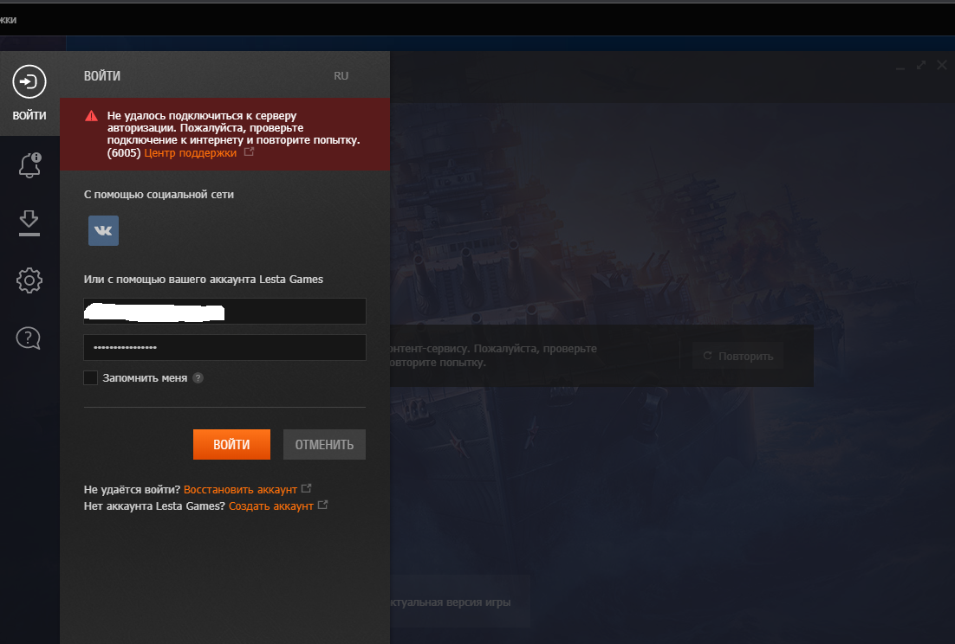
Task: Open the help question bubble icon
Action: (x=29, y=338)
